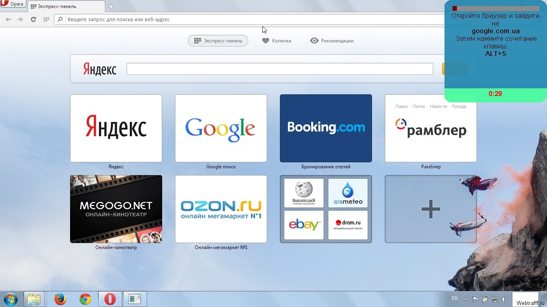Screen dimensions: 547x307
Task: Reload the current page
Action: click(34, 19)
